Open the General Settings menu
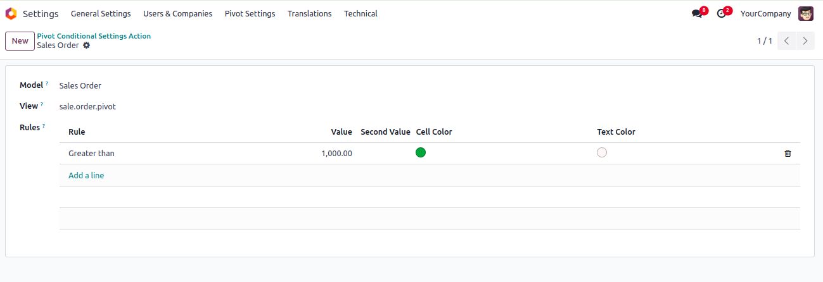 pyautogui.click(x=101, y=13)
